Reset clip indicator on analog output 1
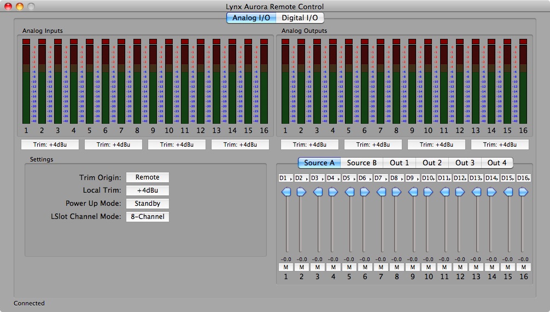 [x=285, y=42]
